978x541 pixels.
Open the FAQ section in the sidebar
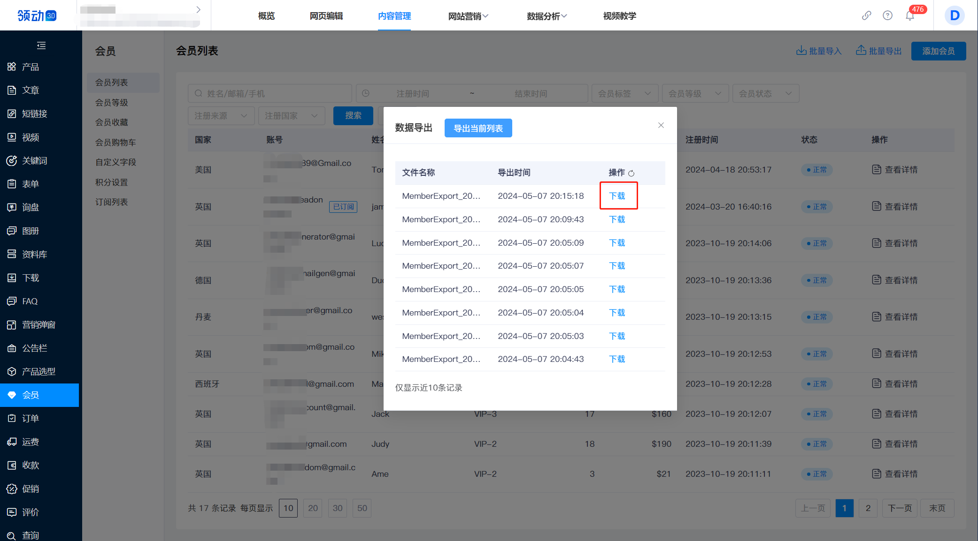point(29,301)
